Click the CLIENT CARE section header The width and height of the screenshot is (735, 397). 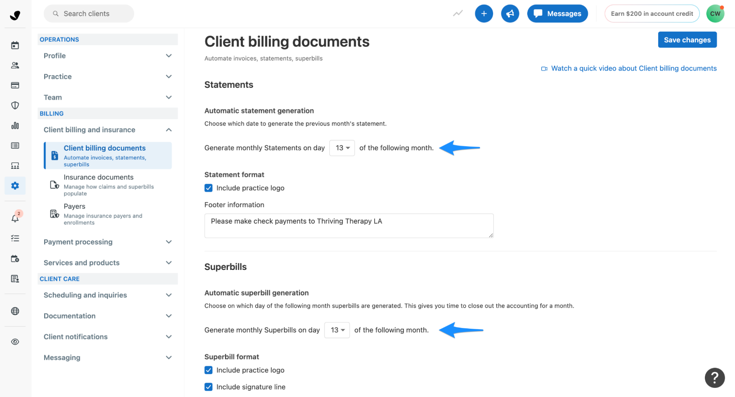(107, 279)
